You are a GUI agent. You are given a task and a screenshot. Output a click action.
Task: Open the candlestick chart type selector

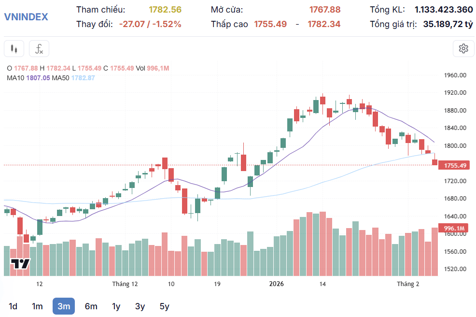click(x=14, y=49)
